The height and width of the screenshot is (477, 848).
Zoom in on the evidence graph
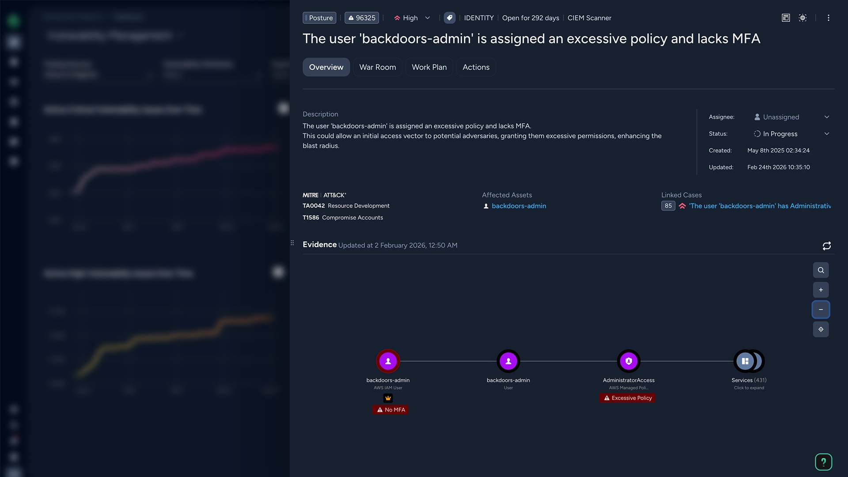pyautogui.click(x=821, y=290)
